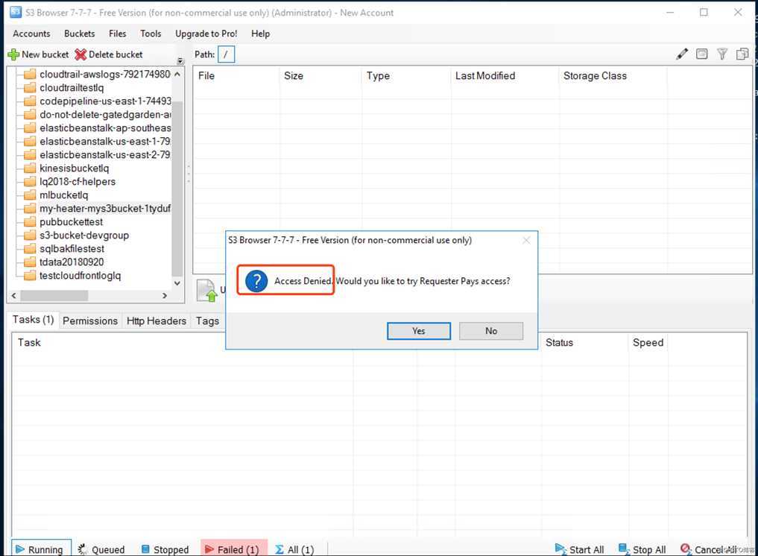This screenshot has height=556, width=758.
Task: Click the filter funnel icon in path bar
Action: coord(722,54)
